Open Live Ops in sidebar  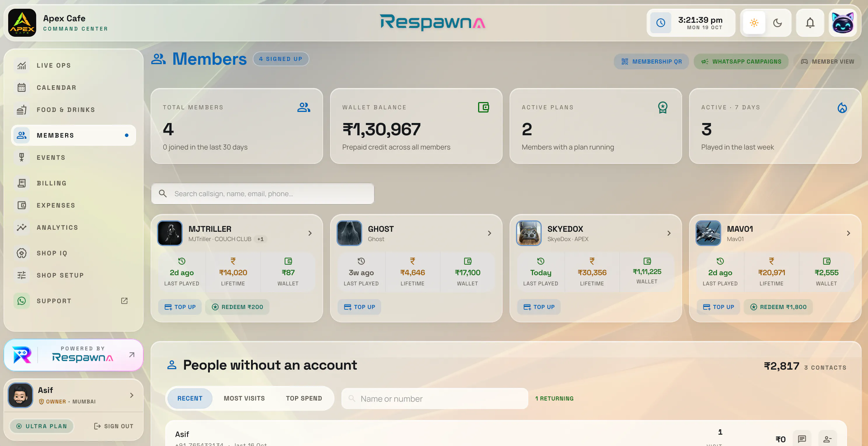coord(74,65)
